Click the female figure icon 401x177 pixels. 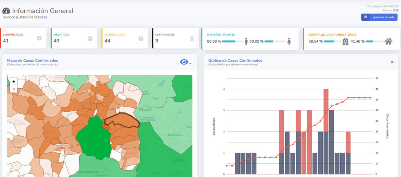(289, 41)
